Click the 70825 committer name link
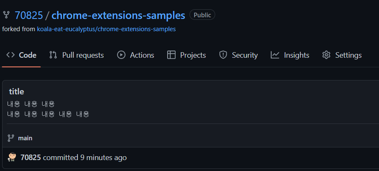 [31, 158]
